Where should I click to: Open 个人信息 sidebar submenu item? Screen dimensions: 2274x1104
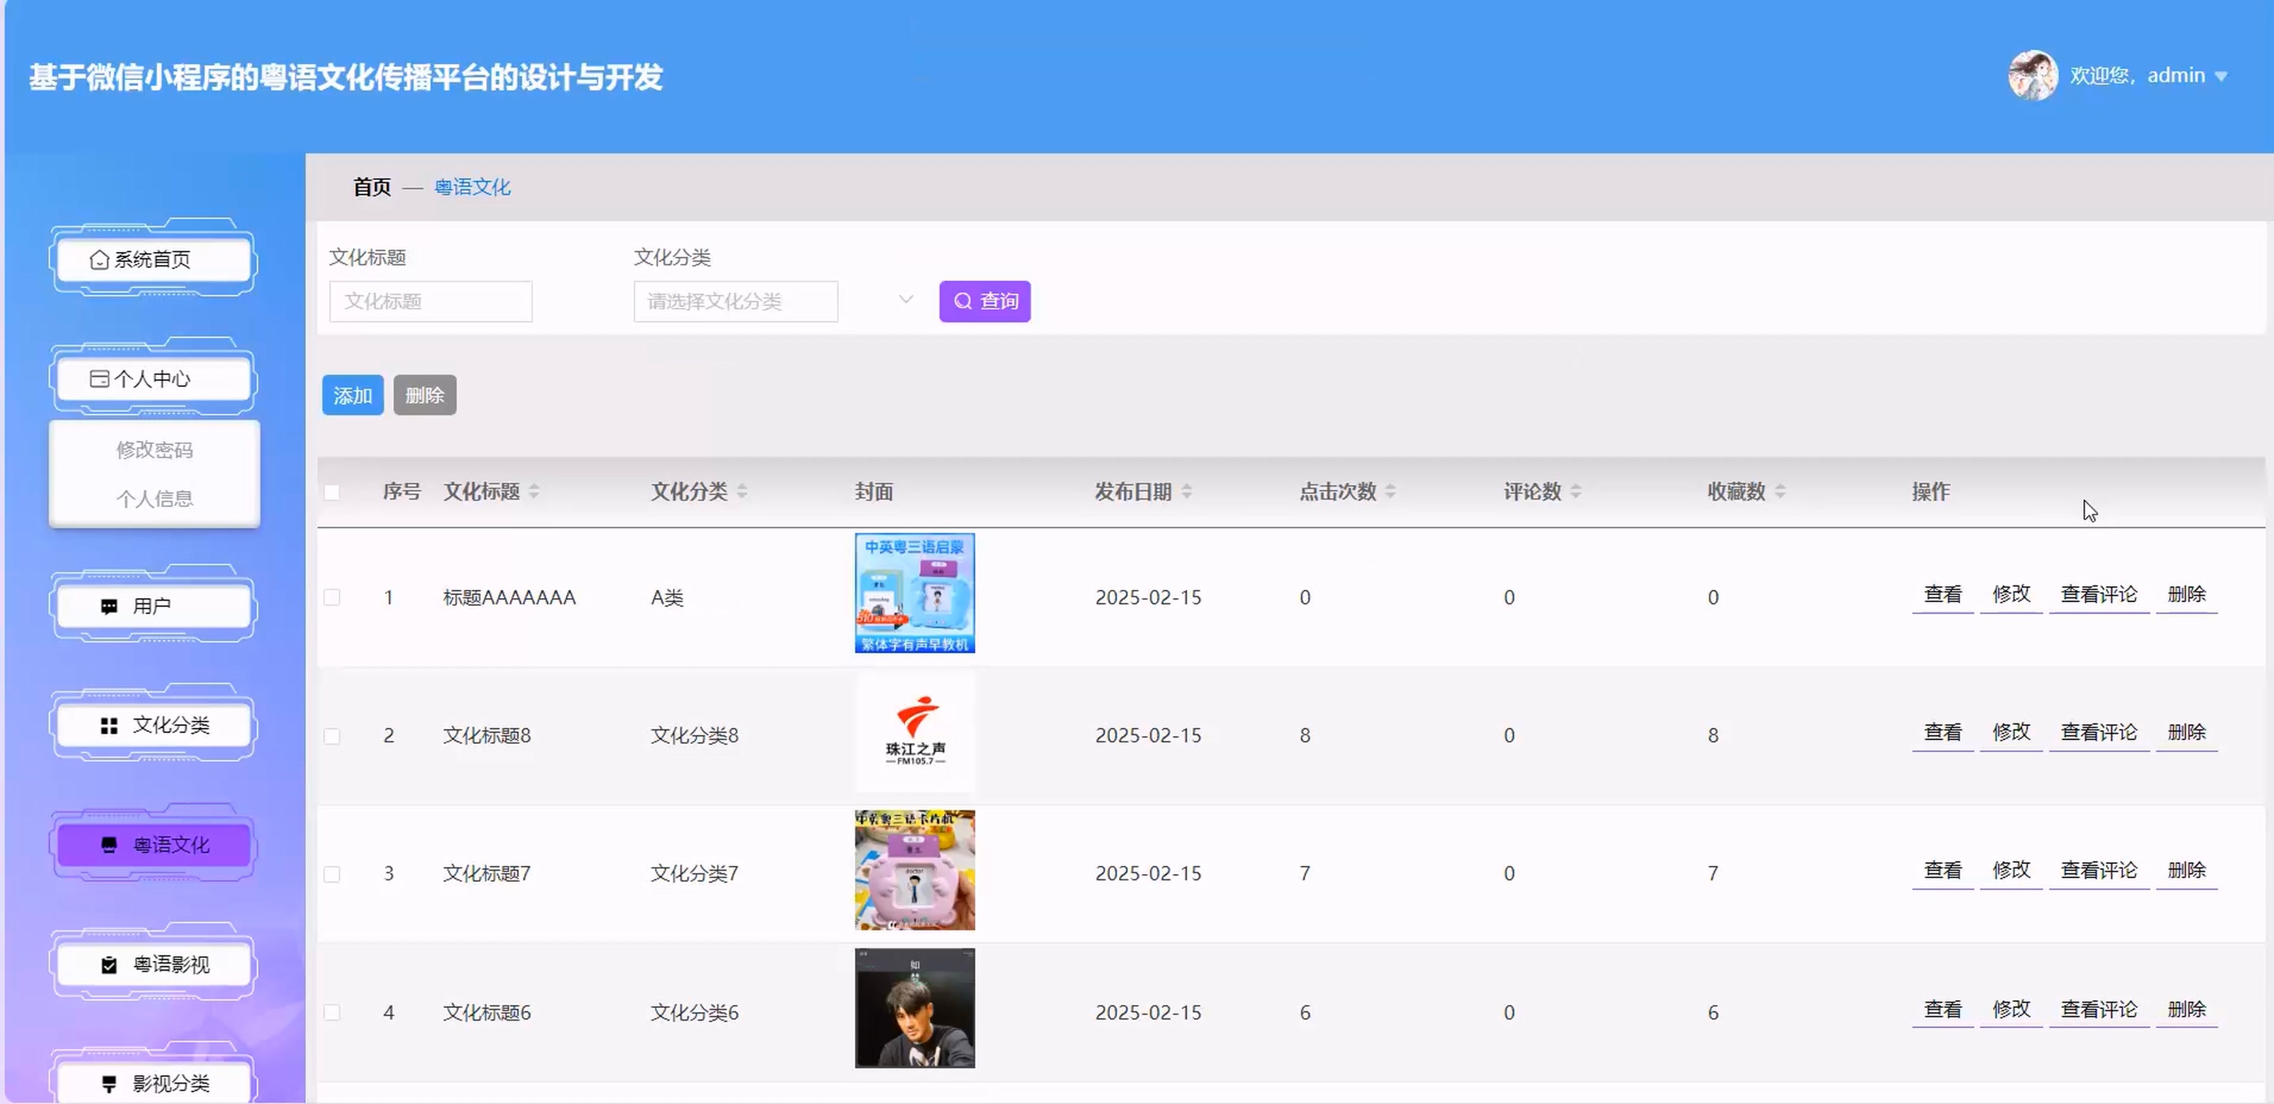pyautogui.click(x=155, y=500)
